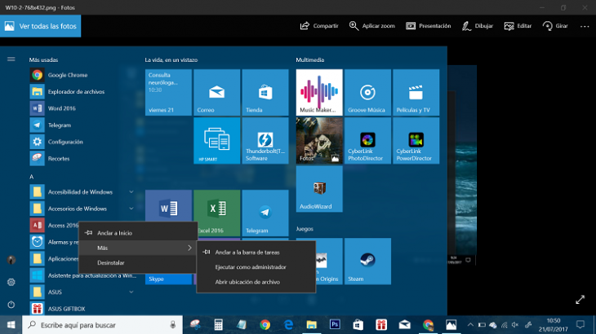
Task: Select Anclar a Inicio menu entry
Action: (138, 233)
